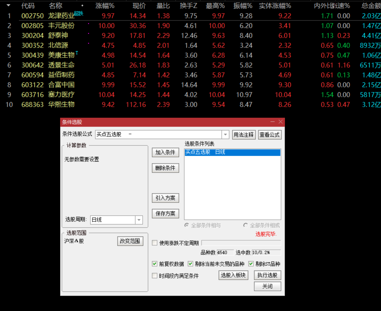The width and height of the screenshot is (381, 311).
Task: Sort by 量比 column header
Action: click(163, 5)
